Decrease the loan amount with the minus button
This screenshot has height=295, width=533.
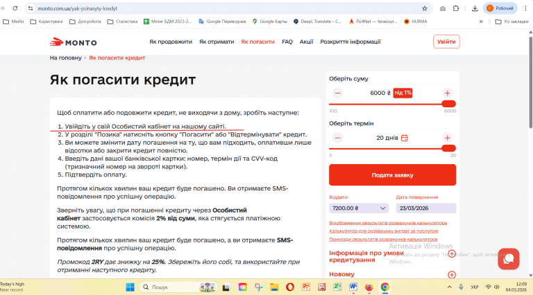[337, 93]
